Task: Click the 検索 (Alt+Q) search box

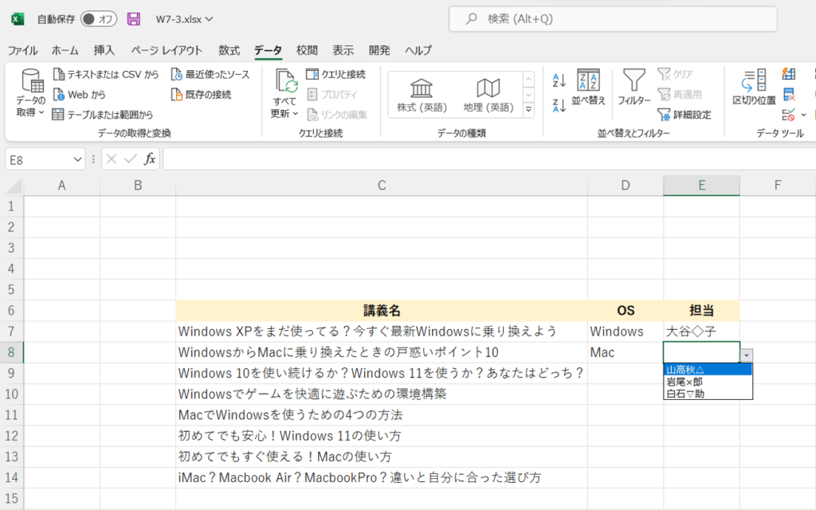Action: [x=613, y=19]
